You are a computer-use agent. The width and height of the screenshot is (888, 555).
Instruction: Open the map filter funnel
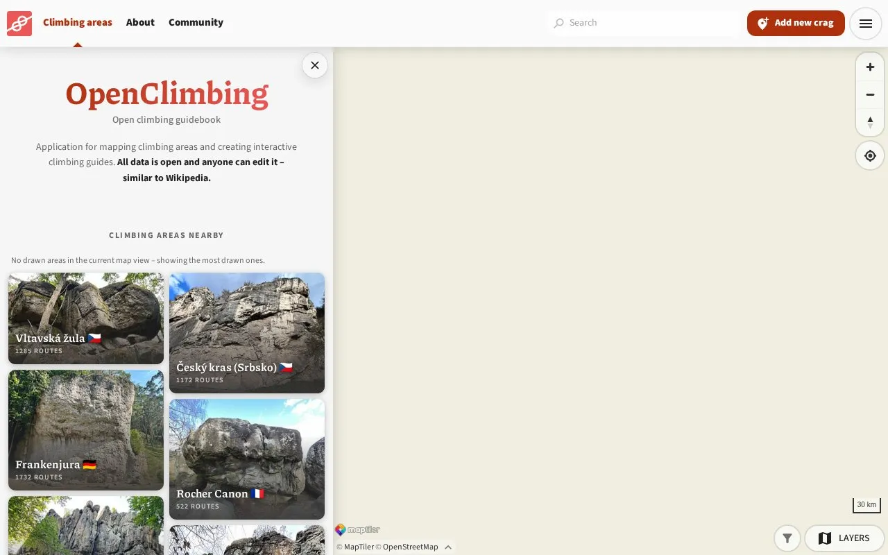point(787,538)
